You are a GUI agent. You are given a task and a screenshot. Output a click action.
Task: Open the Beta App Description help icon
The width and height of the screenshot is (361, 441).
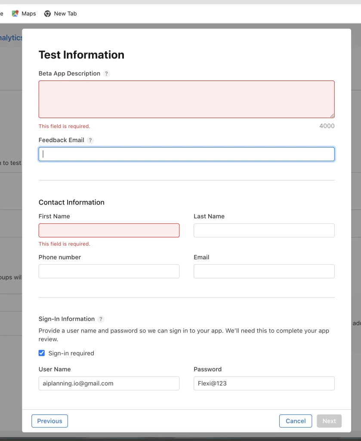pos(106,74)
